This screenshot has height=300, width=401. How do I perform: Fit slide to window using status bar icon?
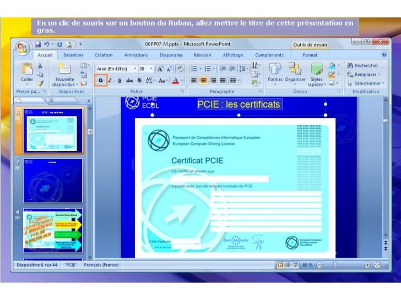[x=377, y=265]
